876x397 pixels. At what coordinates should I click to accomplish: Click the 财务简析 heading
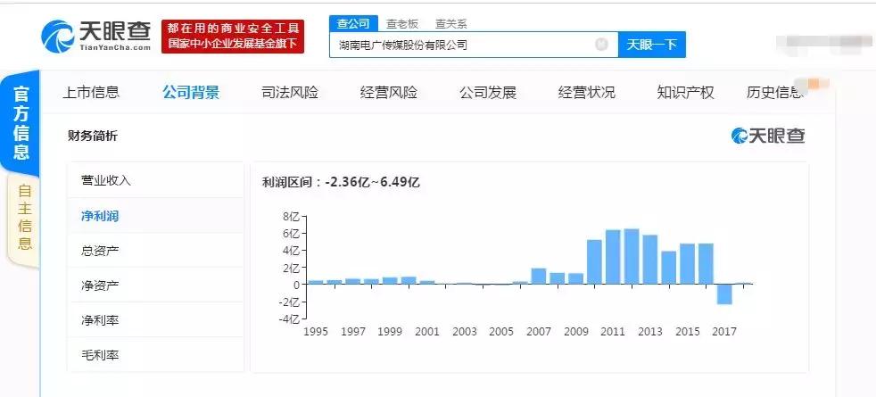[93, 136]
